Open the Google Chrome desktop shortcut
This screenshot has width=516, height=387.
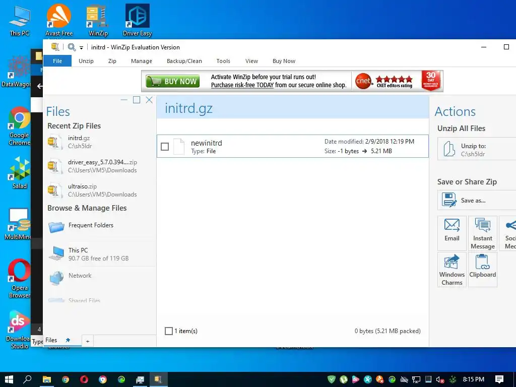pos(20,126)
